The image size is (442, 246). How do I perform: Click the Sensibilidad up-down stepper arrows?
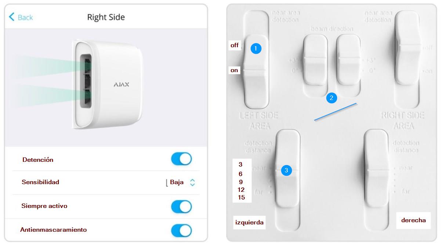click(x=192, y=182)
